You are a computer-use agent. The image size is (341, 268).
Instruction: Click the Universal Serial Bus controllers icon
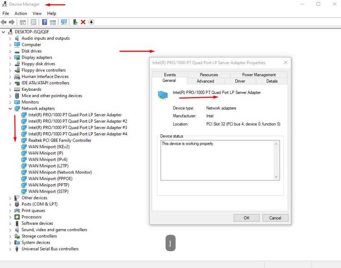[x=17, y=249]
